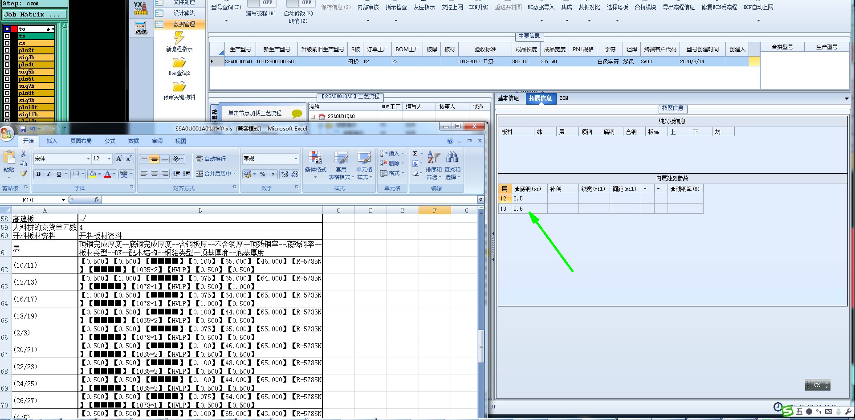Click the red color swatch beside layer to
The image size is (855, 420).
click(x=14, y=29)
